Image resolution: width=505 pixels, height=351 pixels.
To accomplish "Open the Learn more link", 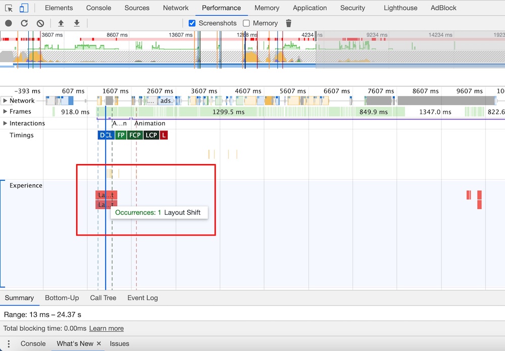I will pos(106,328).
